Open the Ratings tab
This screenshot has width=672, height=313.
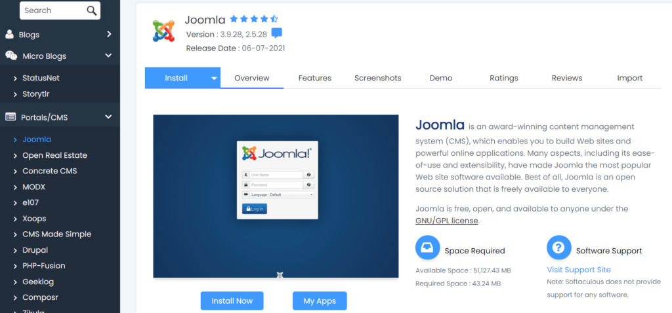pos(504,78)
